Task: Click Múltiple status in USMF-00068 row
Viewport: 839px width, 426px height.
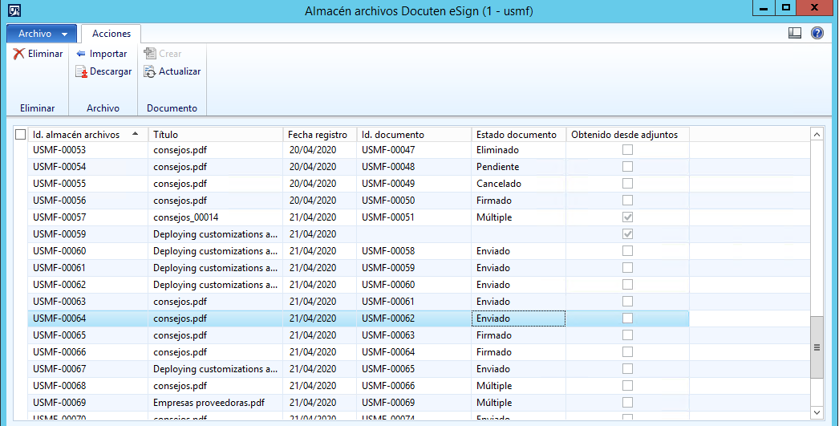Action: (518, 386)
